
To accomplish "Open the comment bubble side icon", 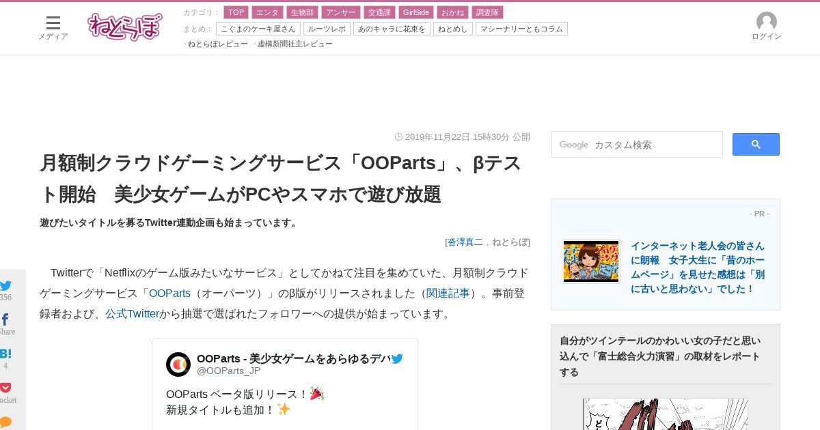I will point(5,422).
